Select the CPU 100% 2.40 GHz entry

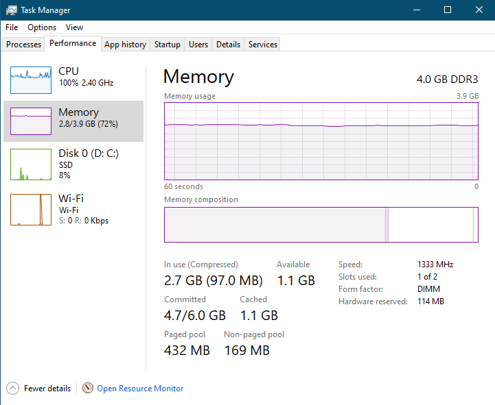coord(73,80)
